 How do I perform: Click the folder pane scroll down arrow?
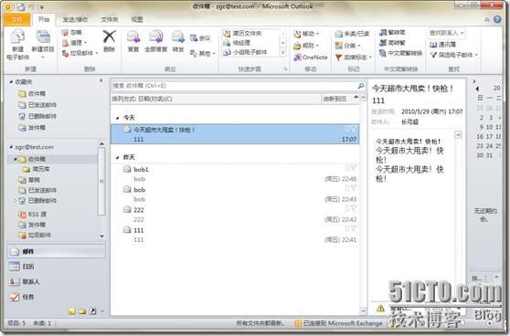pyautogui.click(x=101, y=236)
